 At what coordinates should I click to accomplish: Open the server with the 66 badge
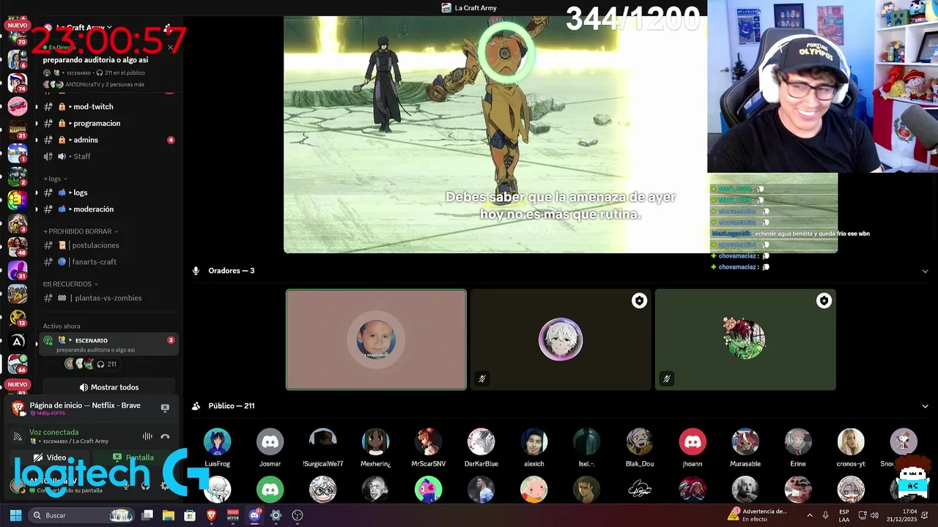tap(17, 364)
